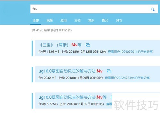
Task: Click size text f4v 20.64MB
Action: point(47,78)
